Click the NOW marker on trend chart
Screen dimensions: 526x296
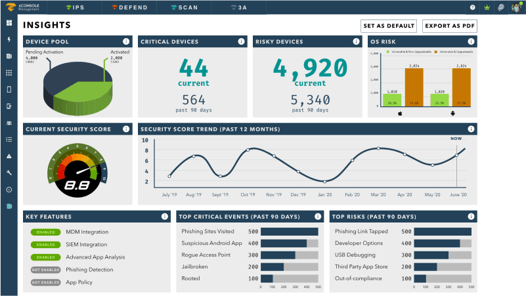pos(456,138)
